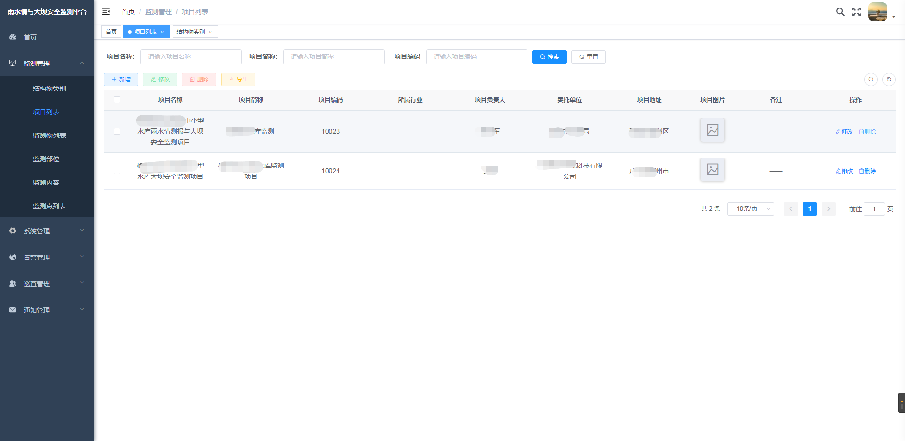The width and height of the screenshot is (905, 441).
Task: Select all rows via header checkbox
Action: click(x=117, y=100)
